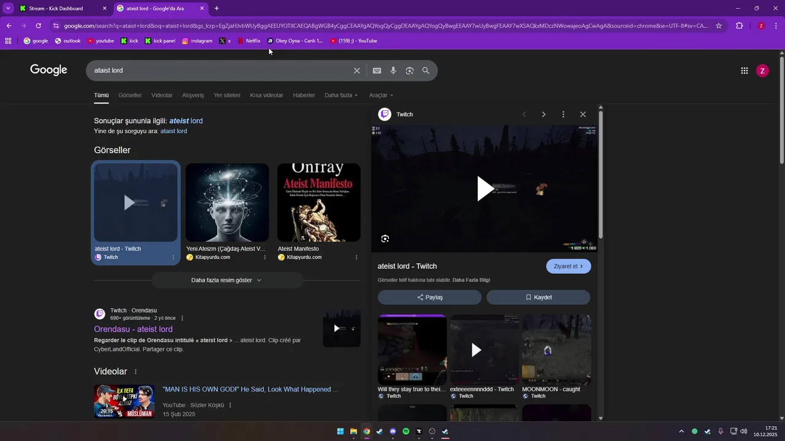
Task: Open search by image (Lens) icon
Action: coord(410,70)
